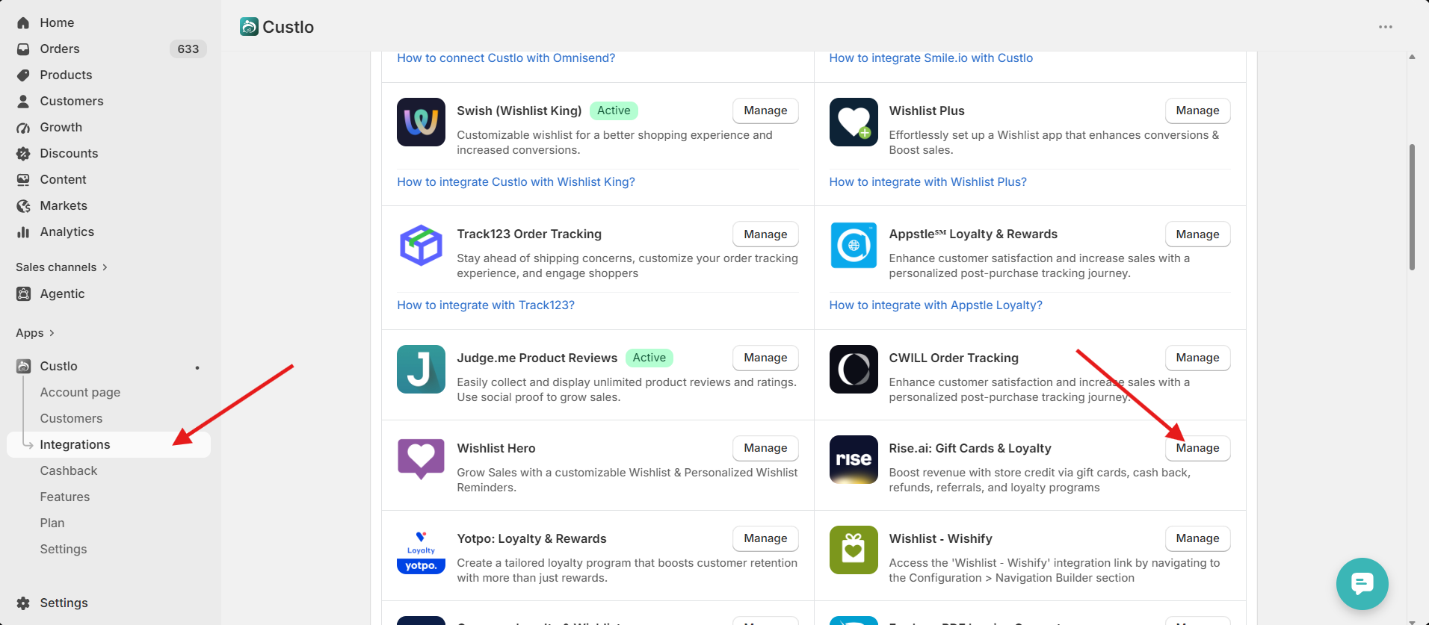Click the Swish Wishlist King app logo
Screen dimensions: 1429x625
coord(421,122)
